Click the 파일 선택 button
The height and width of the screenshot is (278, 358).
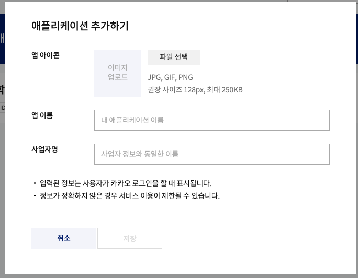[x=174, y=57]
